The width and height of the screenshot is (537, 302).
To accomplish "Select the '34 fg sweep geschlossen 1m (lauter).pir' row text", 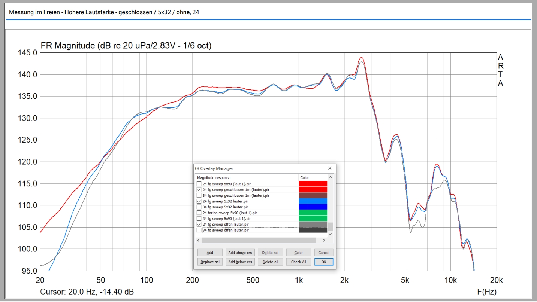I will pyautogui.click(x=236, y=195).
